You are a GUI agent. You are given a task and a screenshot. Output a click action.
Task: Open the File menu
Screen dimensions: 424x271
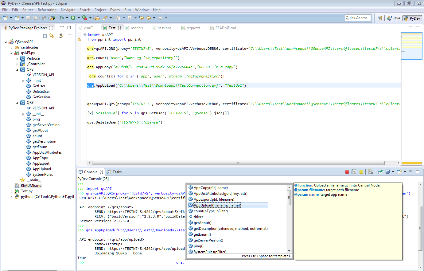click(5, 10)
